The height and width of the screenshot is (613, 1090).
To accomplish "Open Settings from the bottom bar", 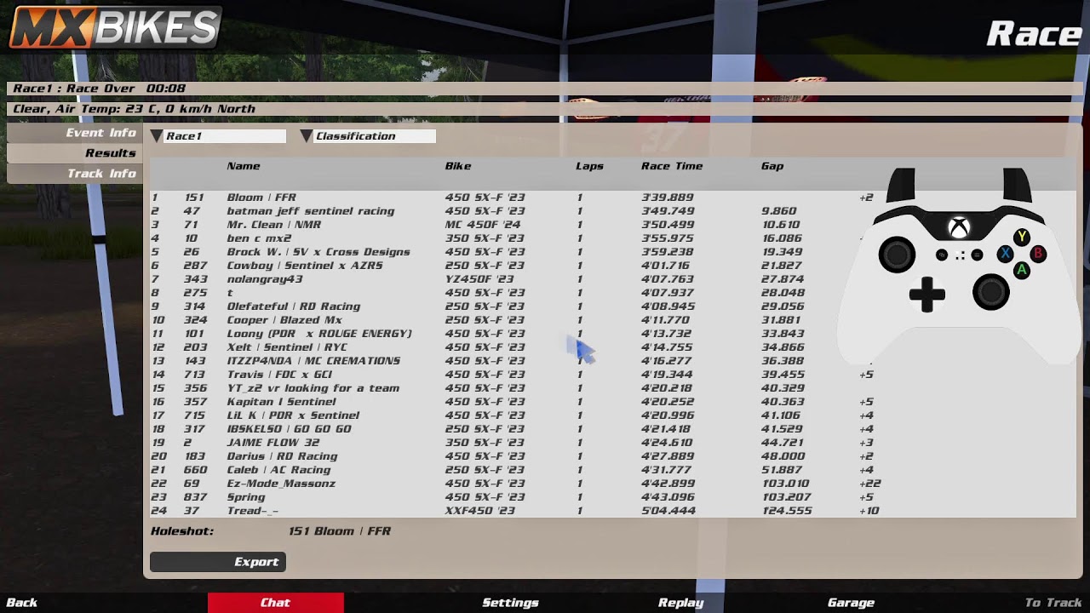I will (x=510, y=603).
